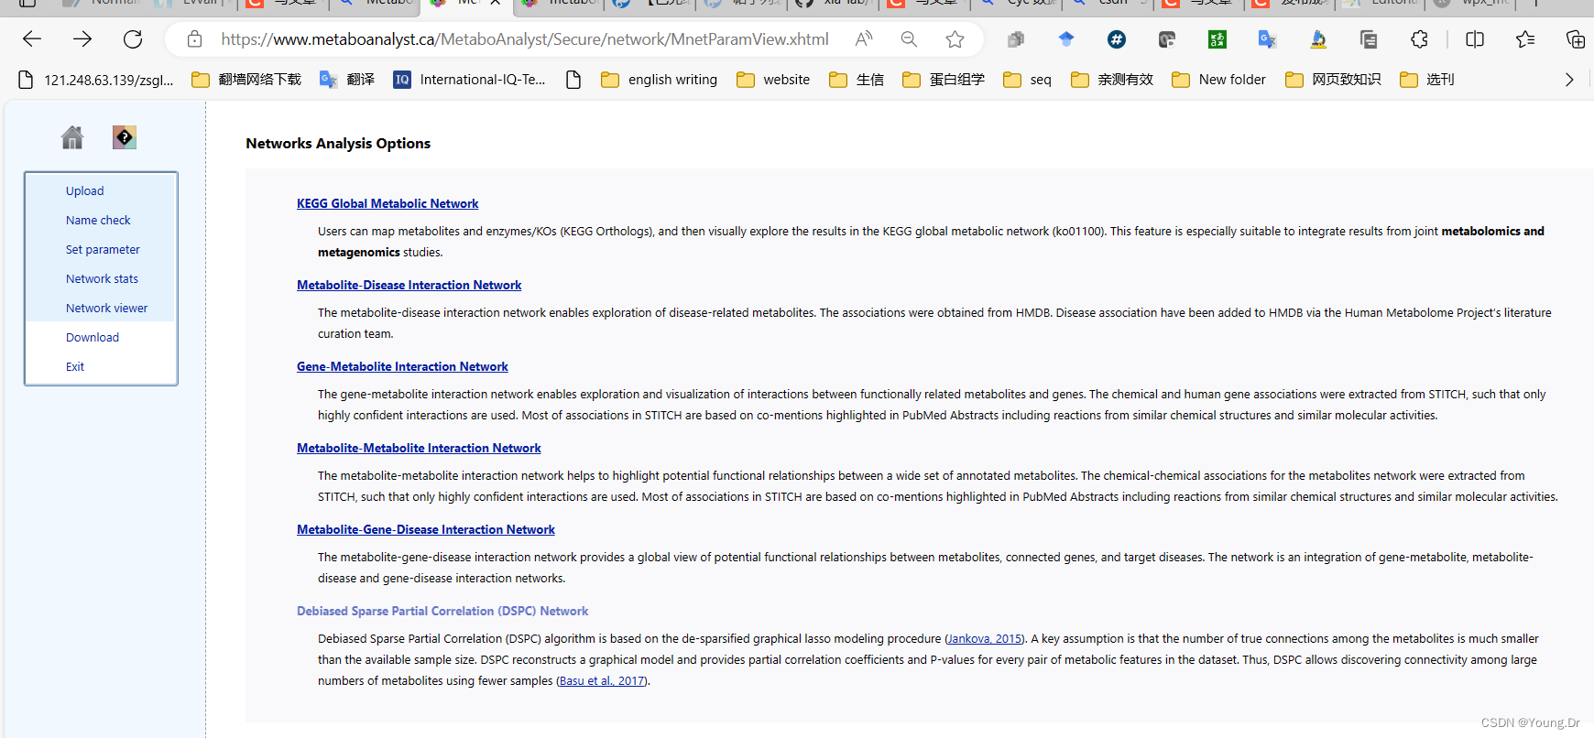The height and width of the screenshot is (738, 1594).
Task: Open the 网页致知识 bookmark folder
Action: pos(1333,80)
